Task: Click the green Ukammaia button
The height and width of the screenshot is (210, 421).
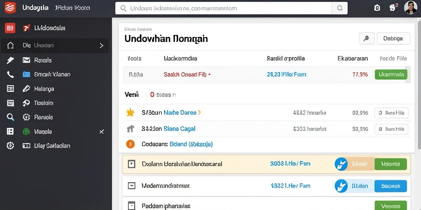Action: point(391,75)
